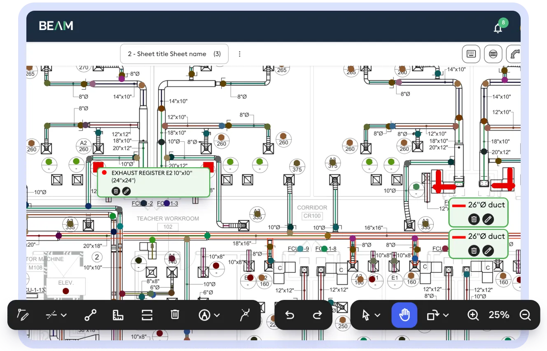Click the red dot beside Exhaust Register E2

(104, 173)
